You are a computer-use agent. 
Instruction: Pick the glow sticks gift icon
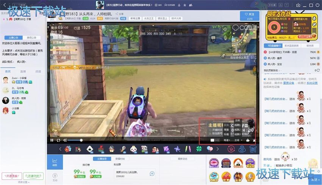point(188,149)
